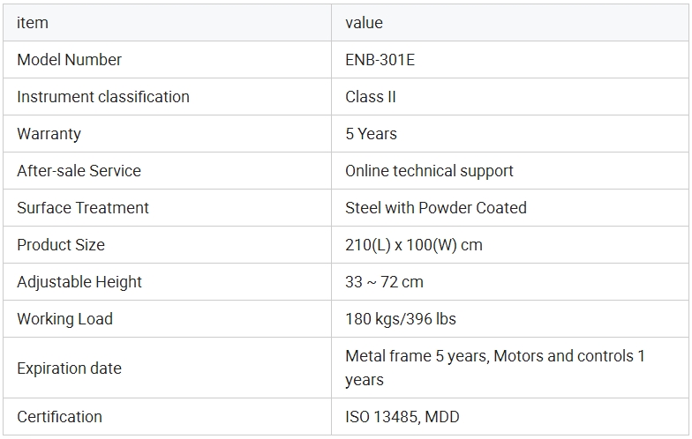Select the Surface Treatment label

coord(83,208)
